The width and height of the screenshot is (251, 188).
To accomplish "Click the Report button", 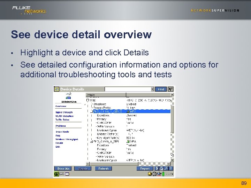I will (145, 169).
